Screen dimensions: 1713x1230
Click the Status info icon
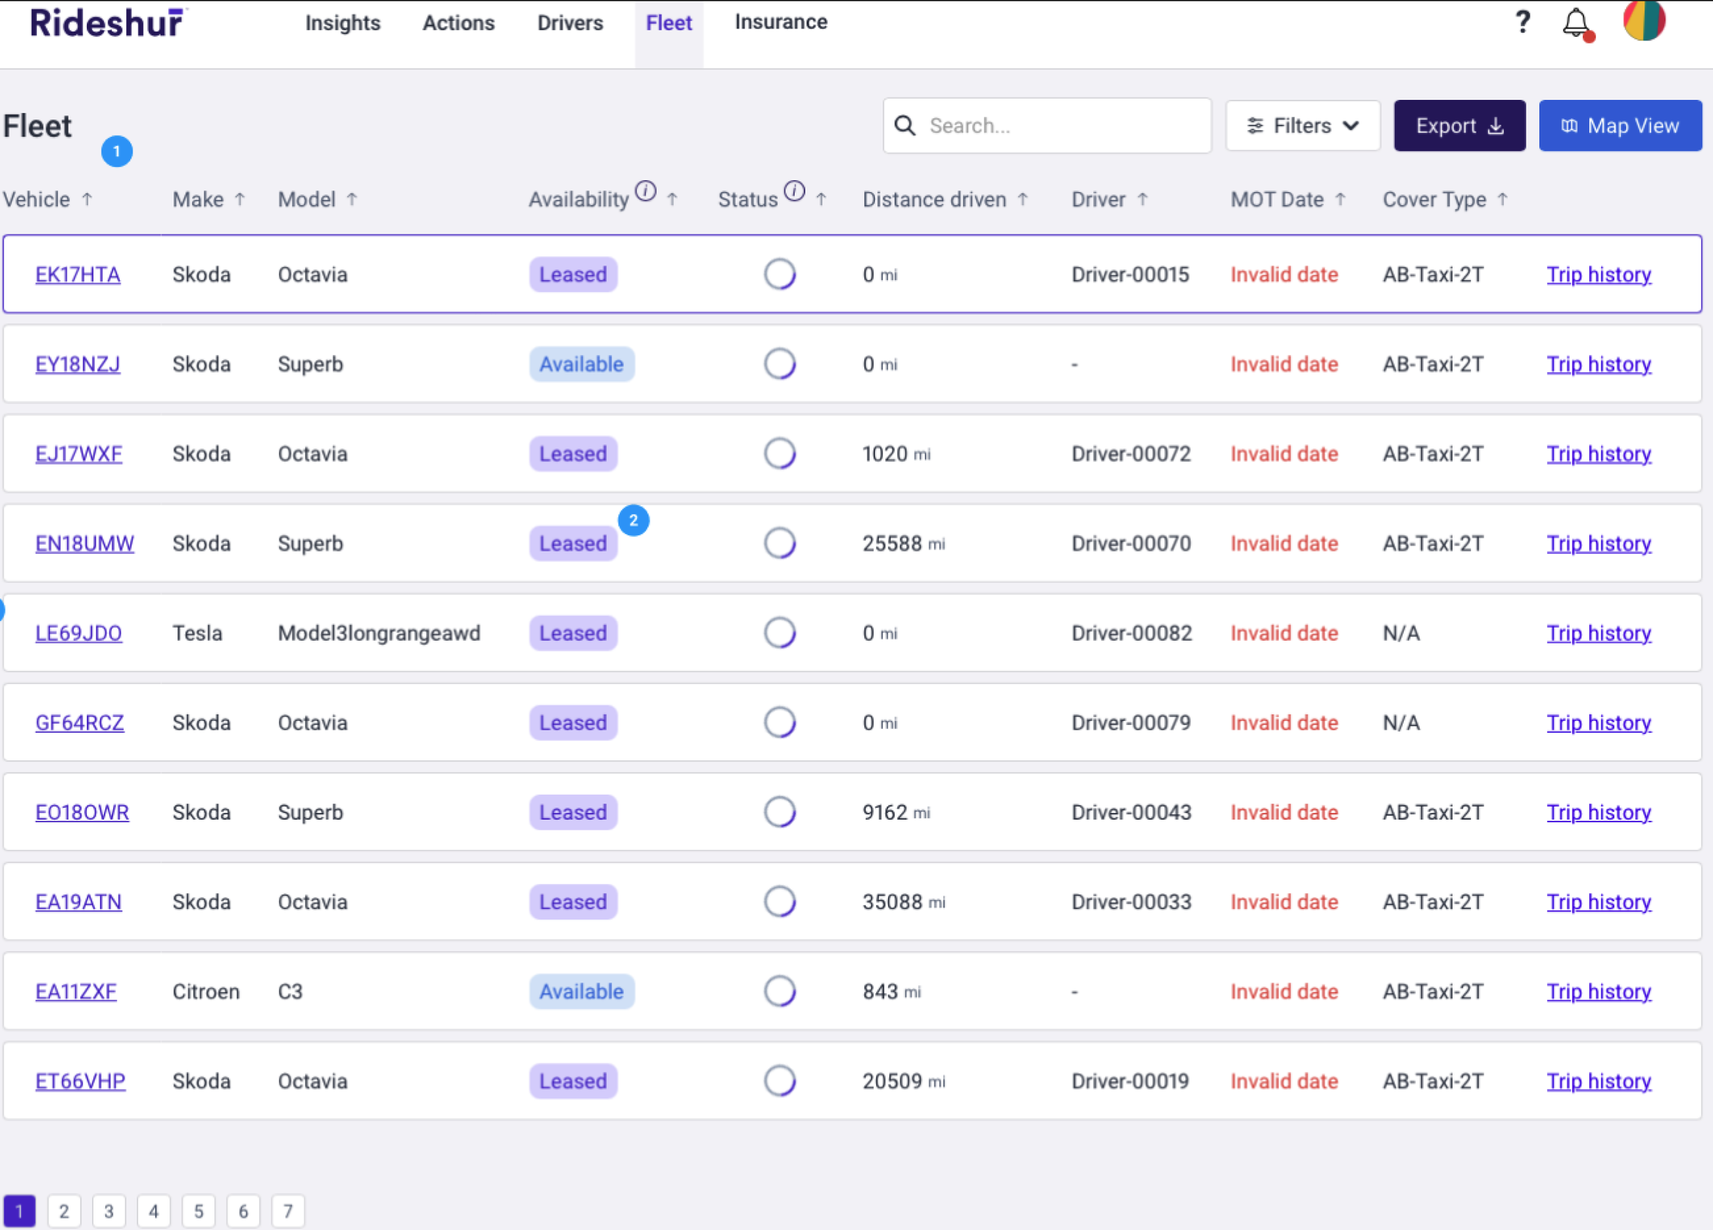(x=794, y=191)
